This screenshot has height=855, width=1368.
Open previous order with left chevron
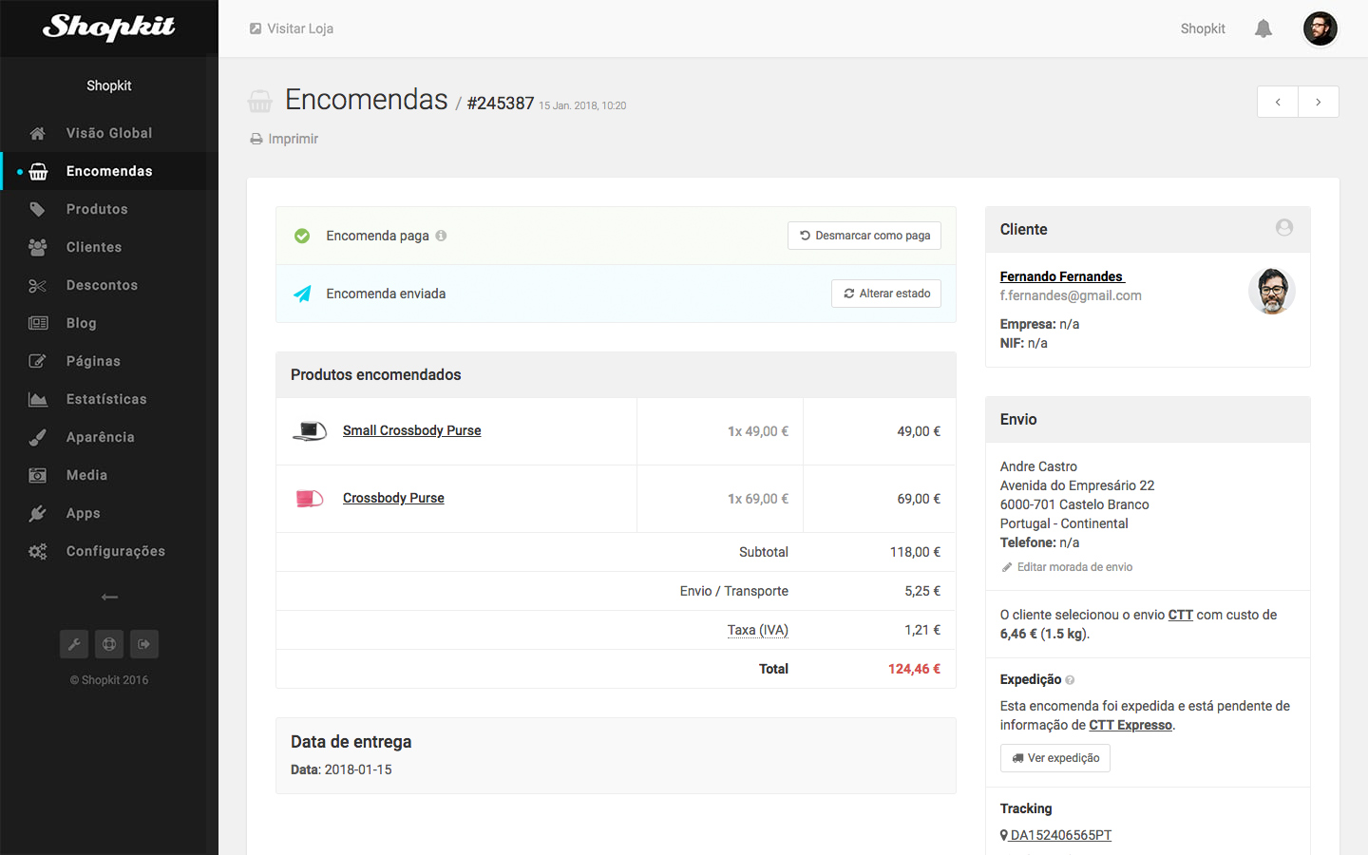click(x=1277, y=102)
